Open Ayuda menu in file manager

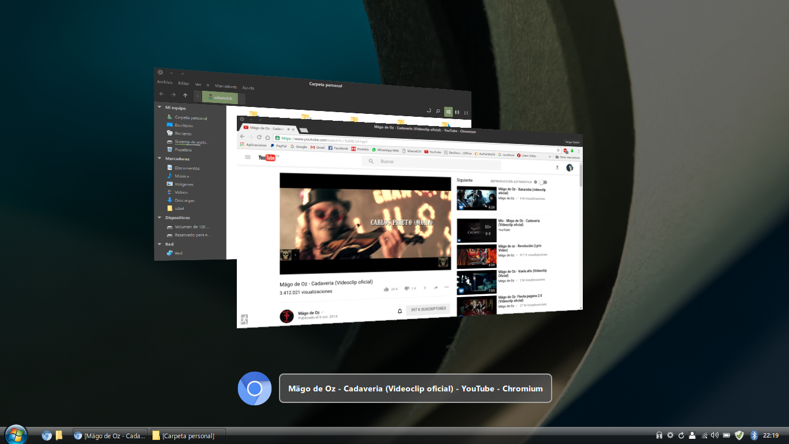tap(248, 88)
